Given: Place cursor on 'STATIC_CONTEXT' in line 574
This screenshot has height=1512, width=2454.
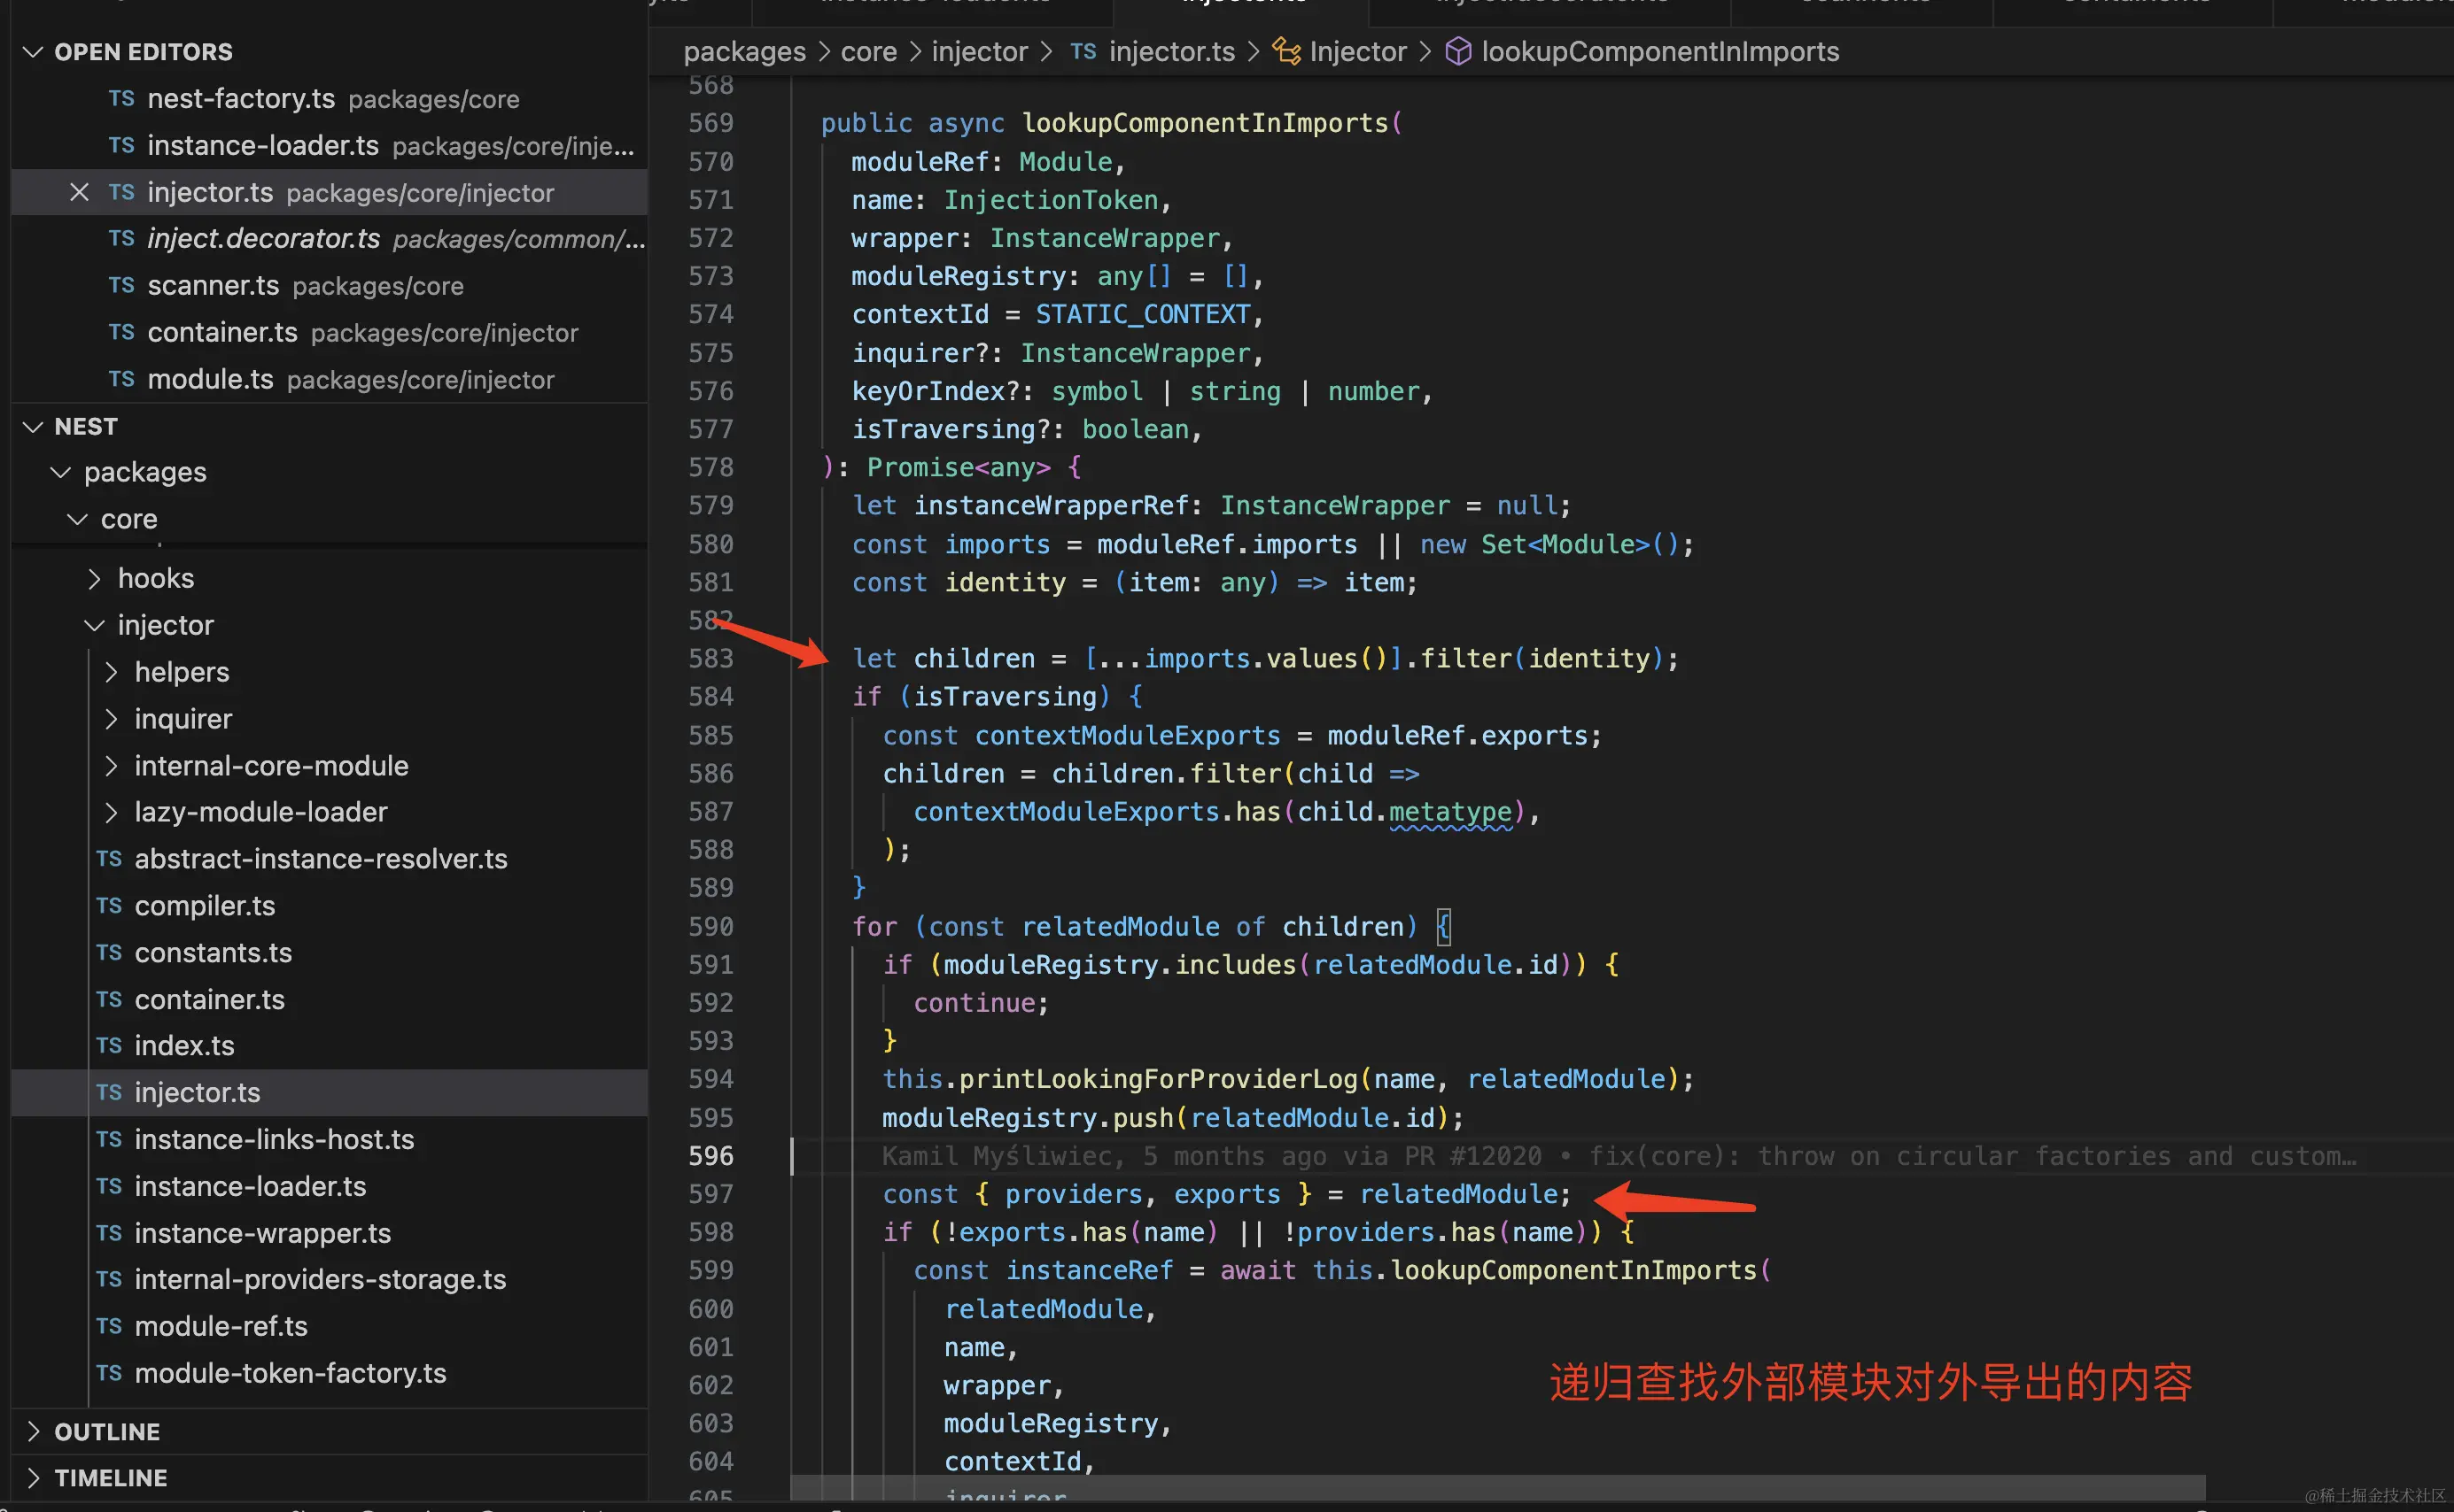Looking at the screenshot, I should [x=1143, y=315].
